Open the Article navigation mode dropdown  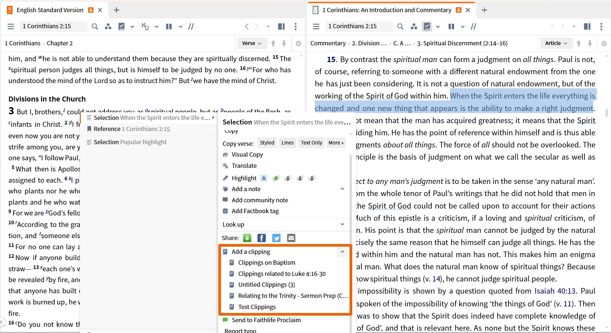click(x=556, y=43)
